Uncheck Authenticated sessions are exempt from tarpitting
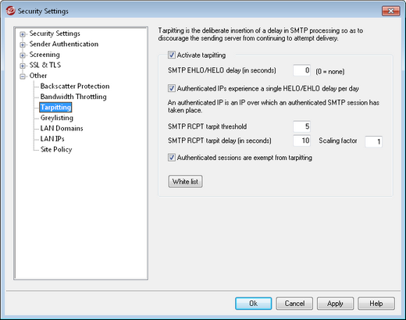The height and width of the screenshot is (320, 406). [x=172, y=158]
